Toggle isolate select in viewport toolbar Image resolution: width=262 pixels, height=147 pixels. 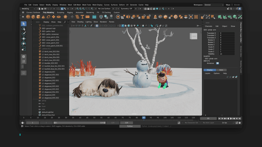tap(157, 26)
